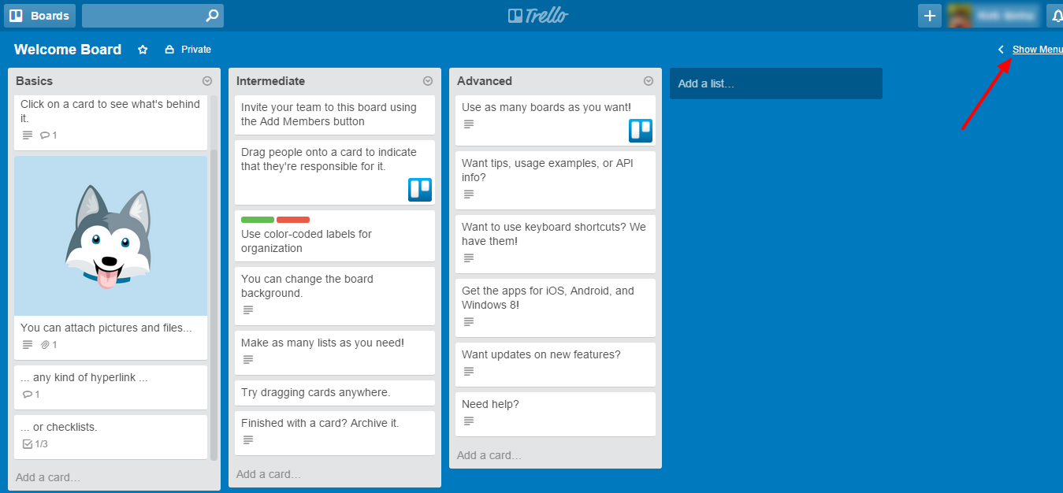Add a card to Advanced list

tap(489, 455)
